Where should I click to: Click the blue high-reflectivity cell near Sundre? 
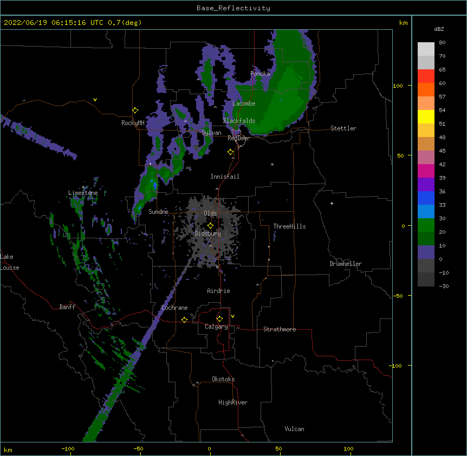(x=154, y=185)
